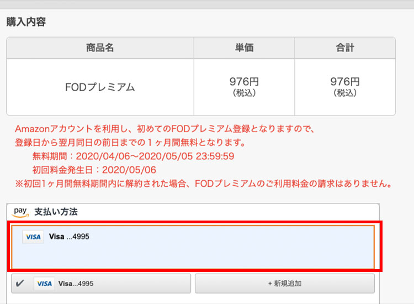Screen dimensions: 414x304
Task: Click the 976円 price under 合計
Action: coord(345,82)
